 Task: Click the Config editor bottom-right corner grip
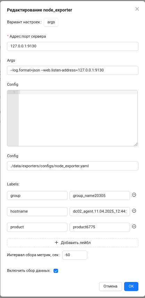136,144
